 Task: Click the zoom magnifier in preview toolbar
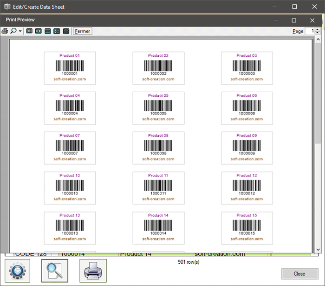(13, 31)
